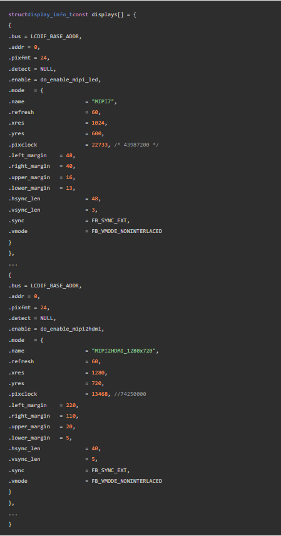This screenshot has width=281, height=536.
Task: Click the struct keyword on first line
Action: 18,14
